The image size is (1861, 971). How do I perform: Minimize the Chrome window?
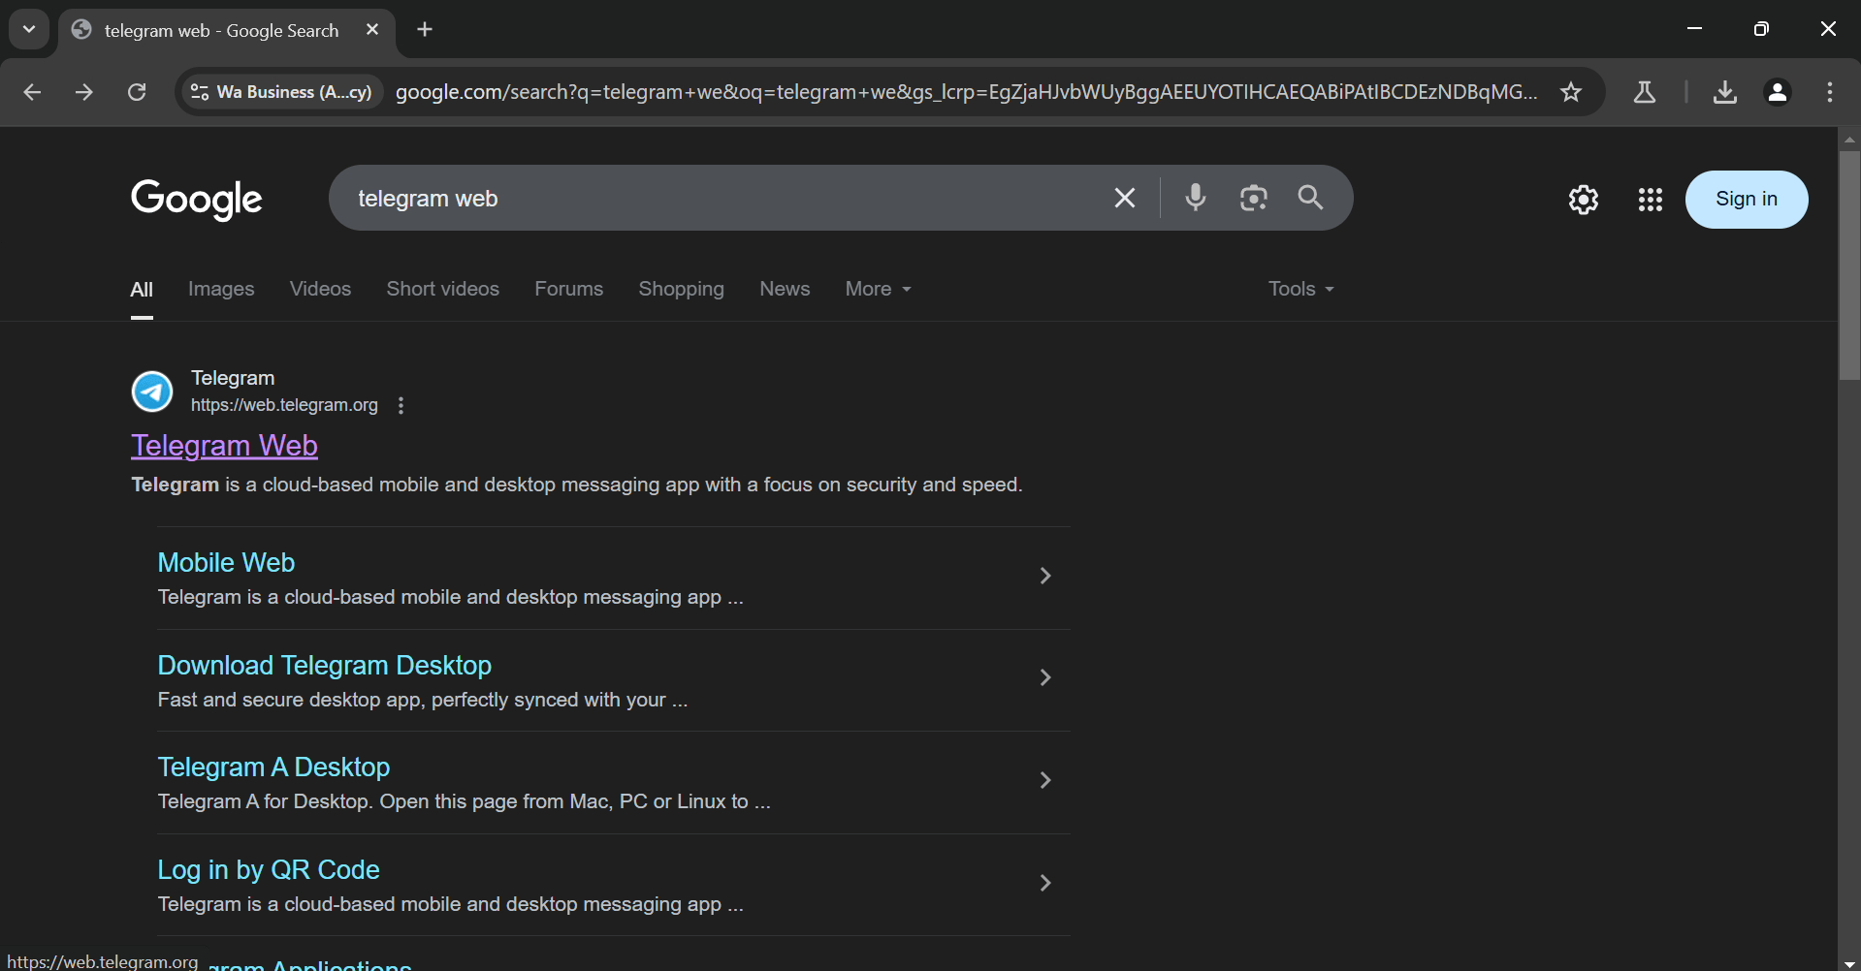pos(1694,29)
